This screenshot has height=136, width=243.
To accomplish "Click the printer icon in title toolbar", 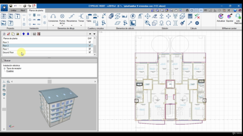I will 25,6.
